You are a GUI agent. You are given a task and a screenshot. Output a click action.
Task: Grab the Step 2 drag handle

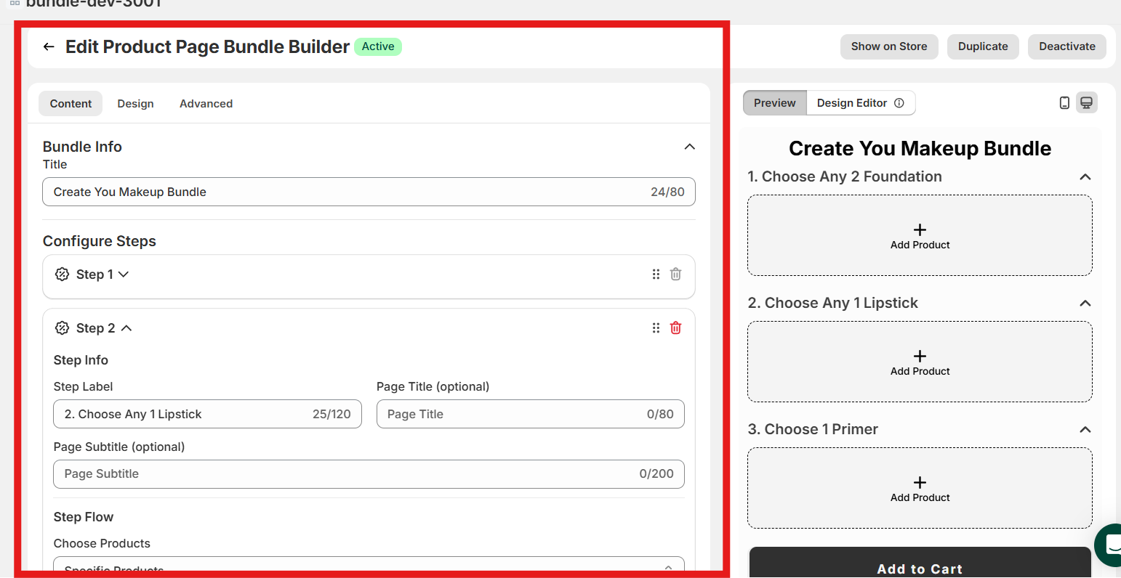click(656, 328)
